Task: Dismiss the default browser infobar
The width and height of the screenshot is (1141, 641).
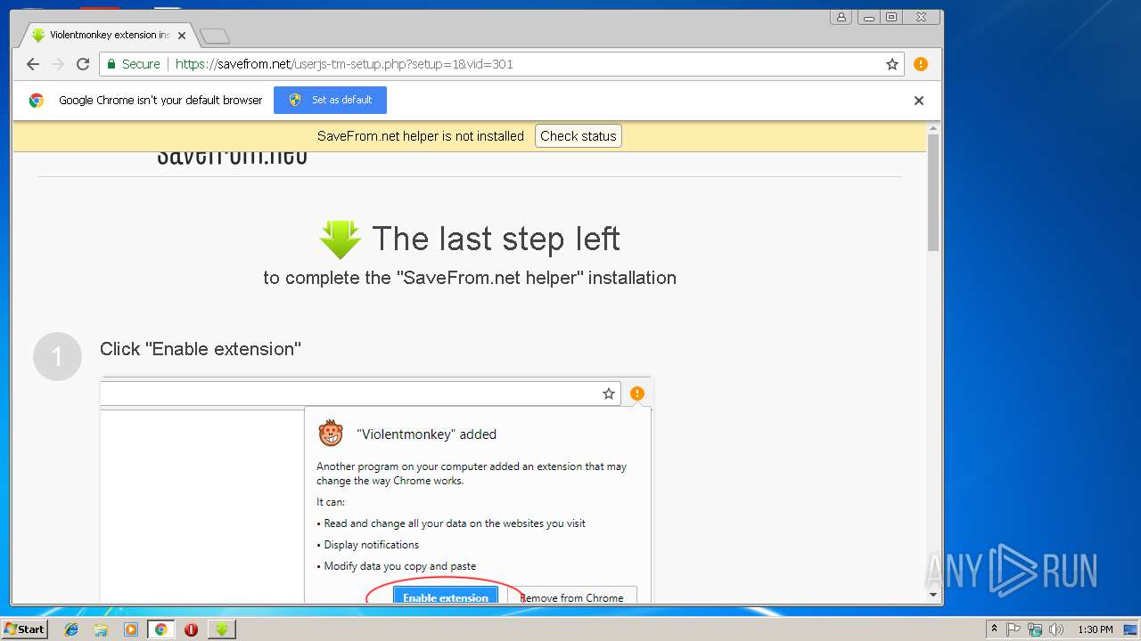Action: (919, 101)
